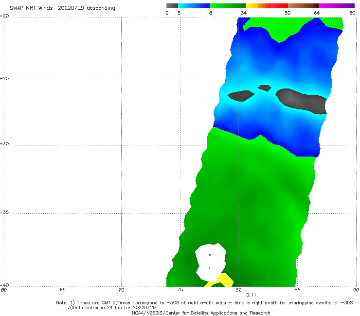Click the longitude axis label '85'
The height and width of the screenshot is (316, 360).
297,290
